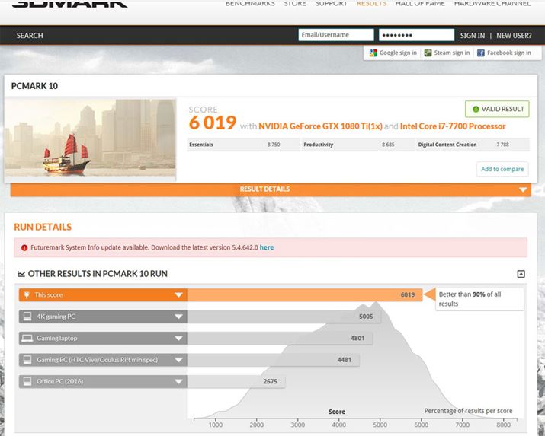Screen dimensions: 545x436
Task: Click the Essentials score 8 750
Action: [x=274, y=145]
